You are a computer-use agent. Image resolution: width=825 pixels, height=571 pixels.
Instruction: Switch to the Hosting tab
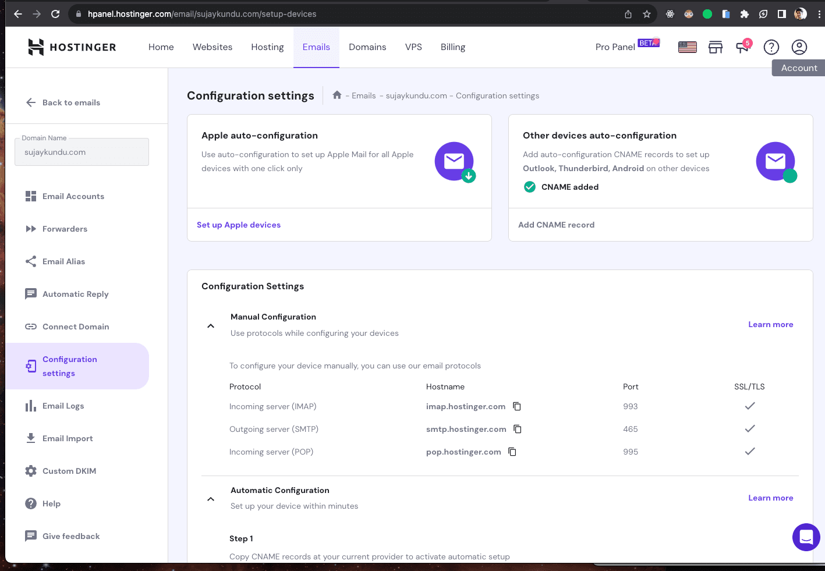click(x=267, y=47)
